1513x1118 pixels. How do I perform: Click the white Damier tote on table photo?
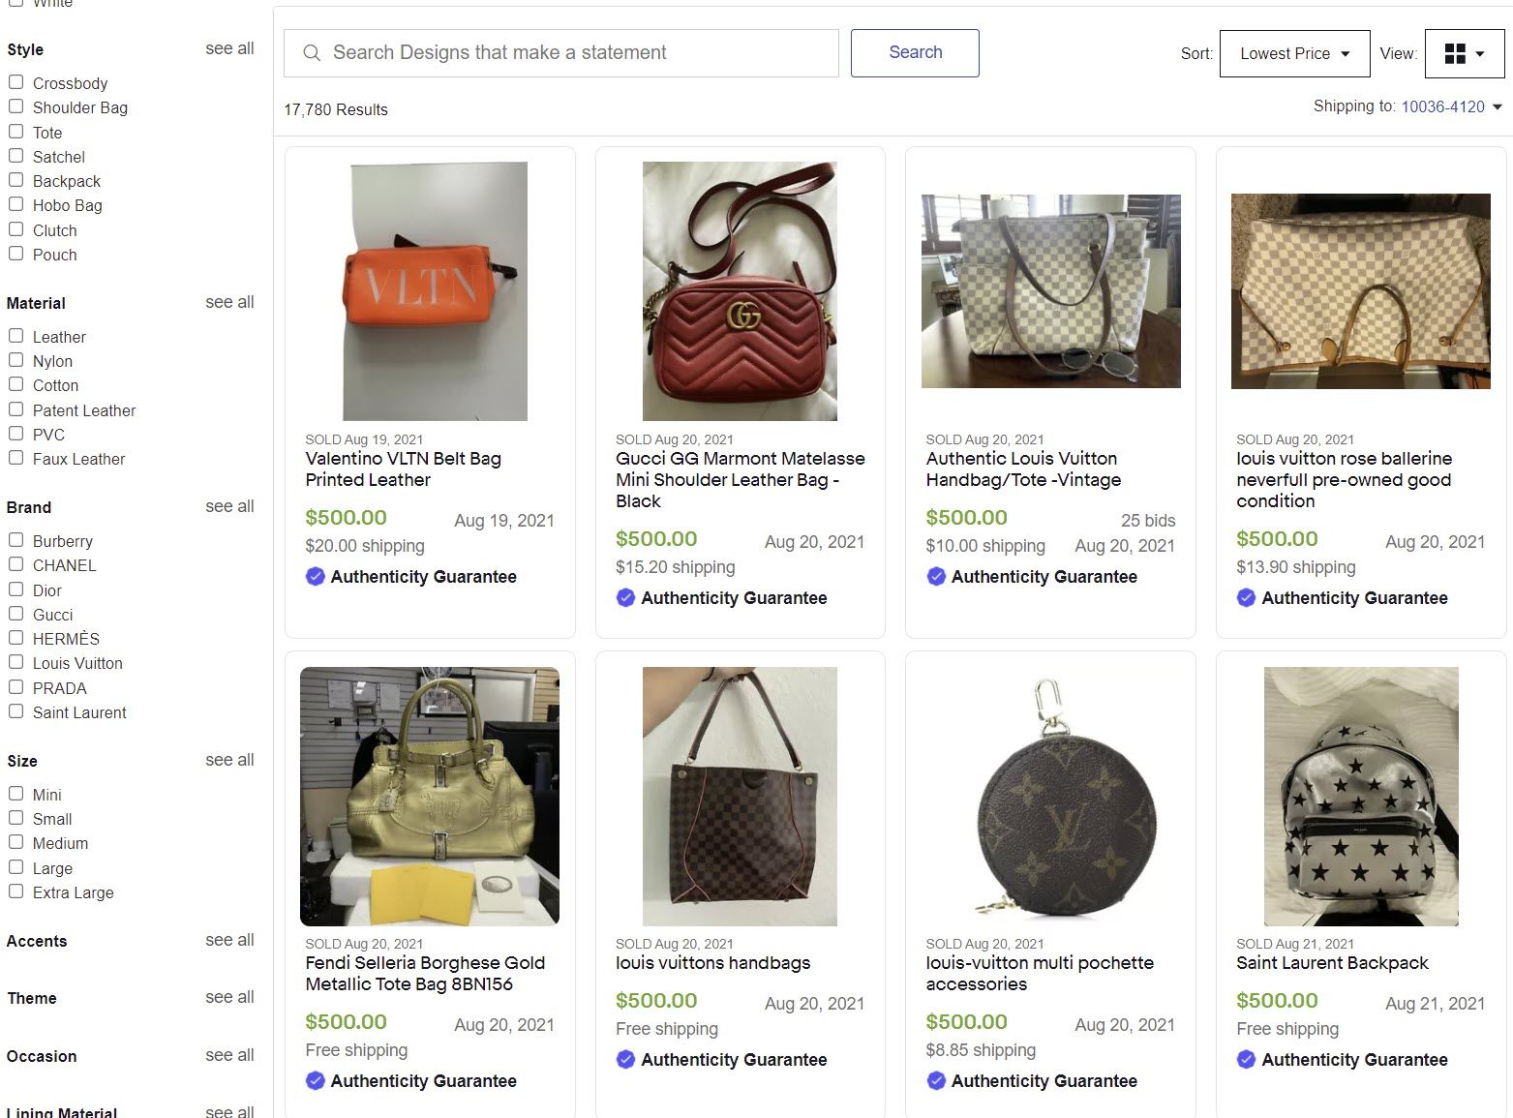pyautogui.click(x=1050, y=291)
